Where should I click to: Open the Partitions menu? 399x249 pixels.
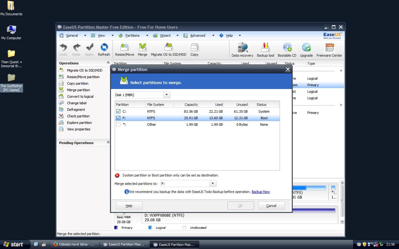pos(132,35)
